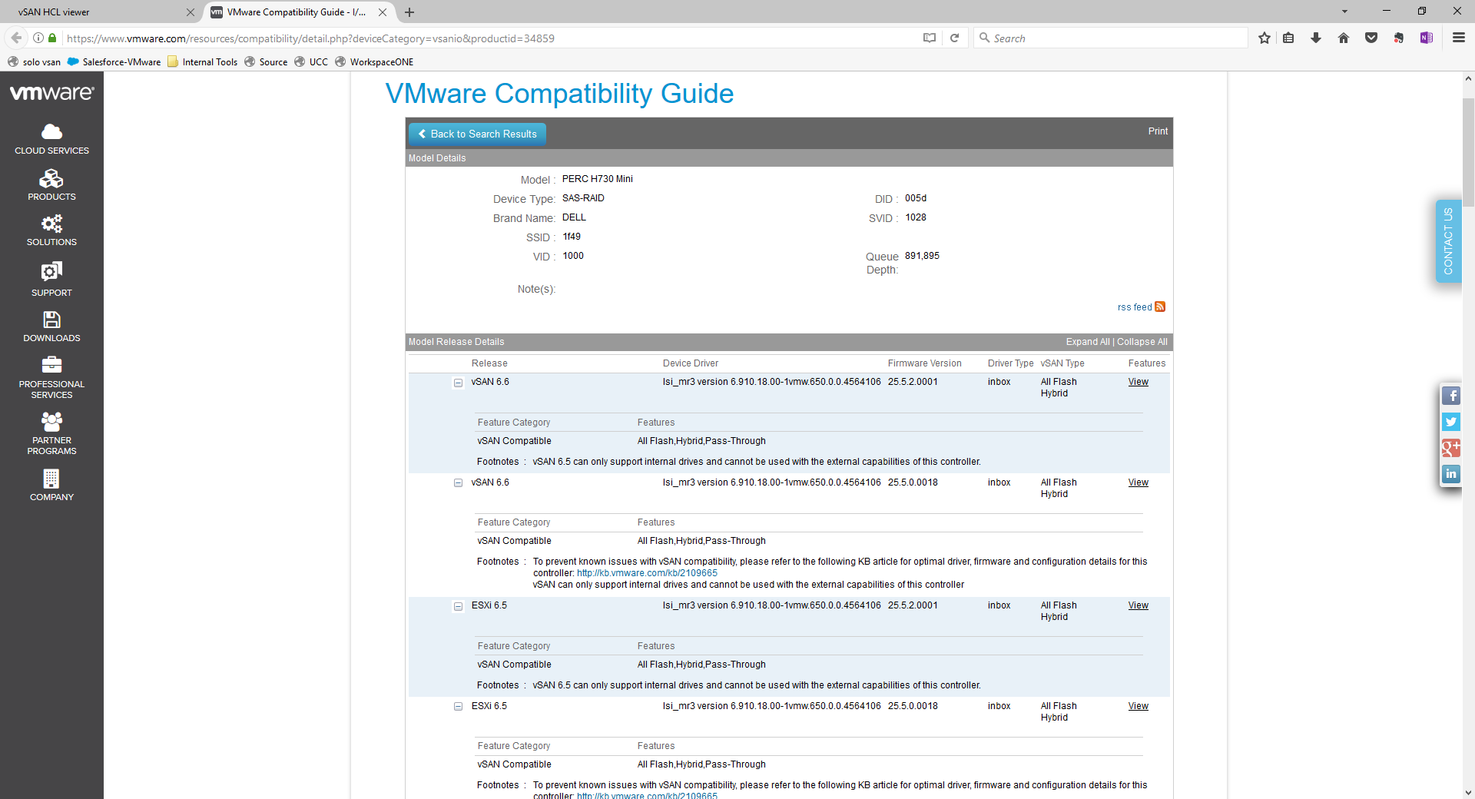
Task: Click the browser Search input field
Action: pyautogui.click(x=1114, y=38)
